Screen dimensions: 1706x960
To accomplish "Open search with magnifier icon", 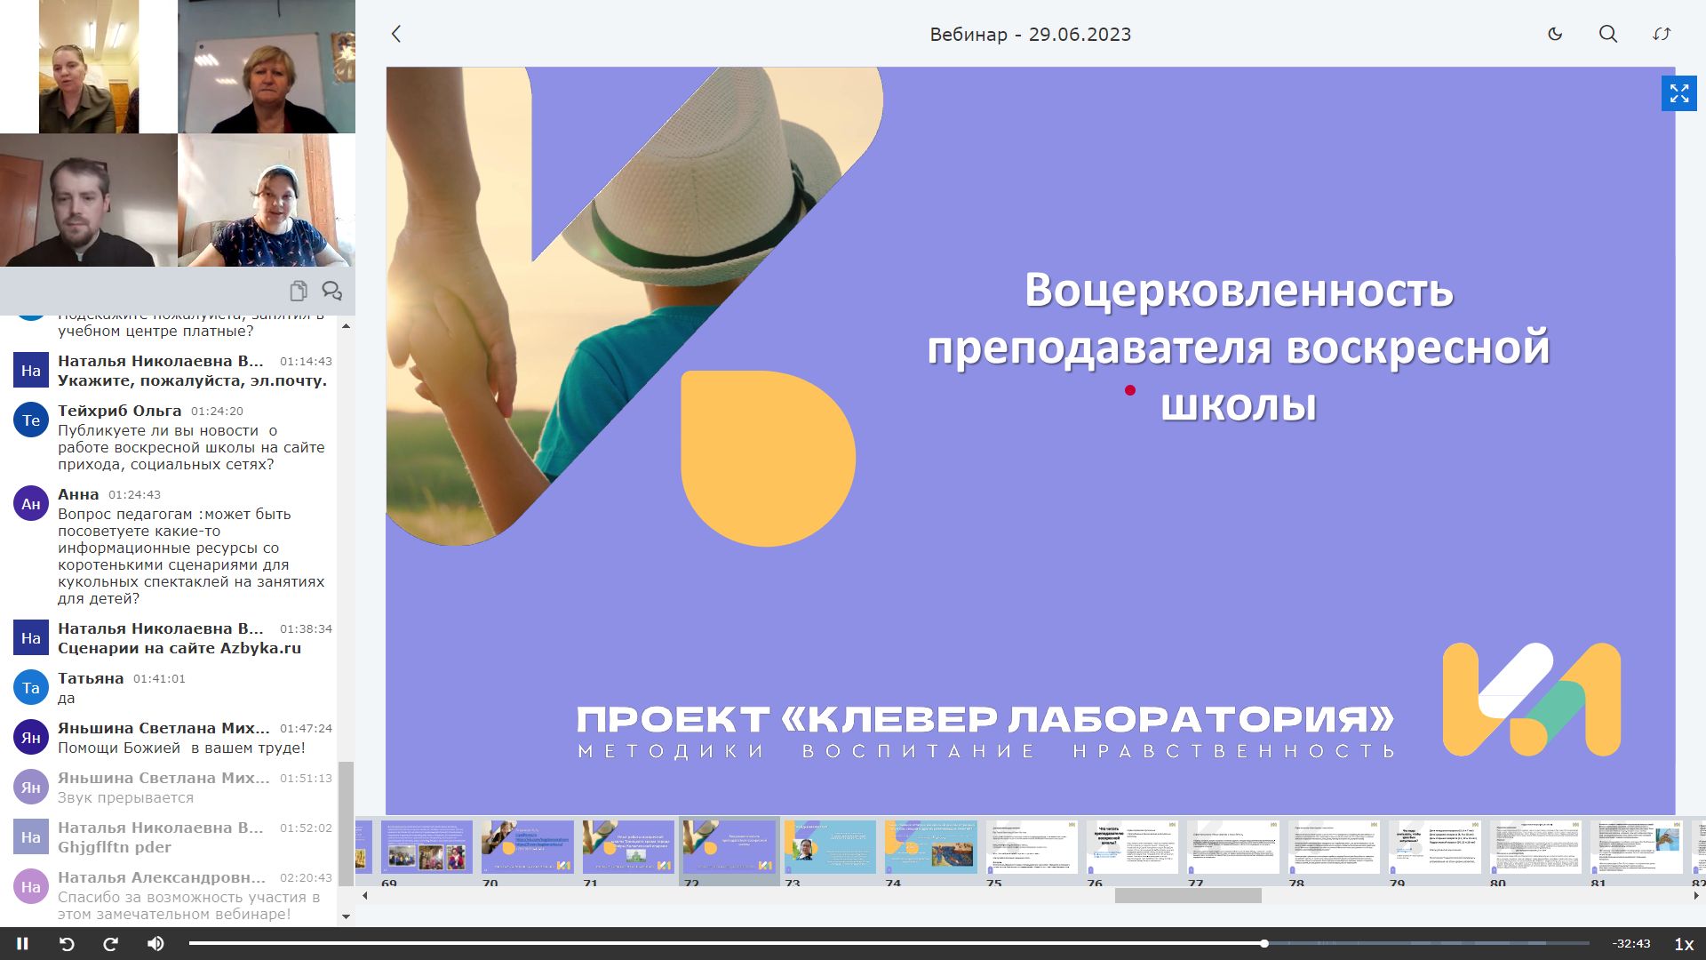I will (x=1608, y=34).
